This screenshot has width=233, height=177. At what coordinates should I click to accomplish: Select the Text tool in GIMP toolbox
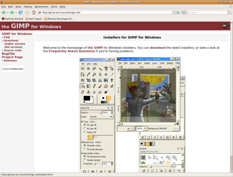[x=111, y=81]
